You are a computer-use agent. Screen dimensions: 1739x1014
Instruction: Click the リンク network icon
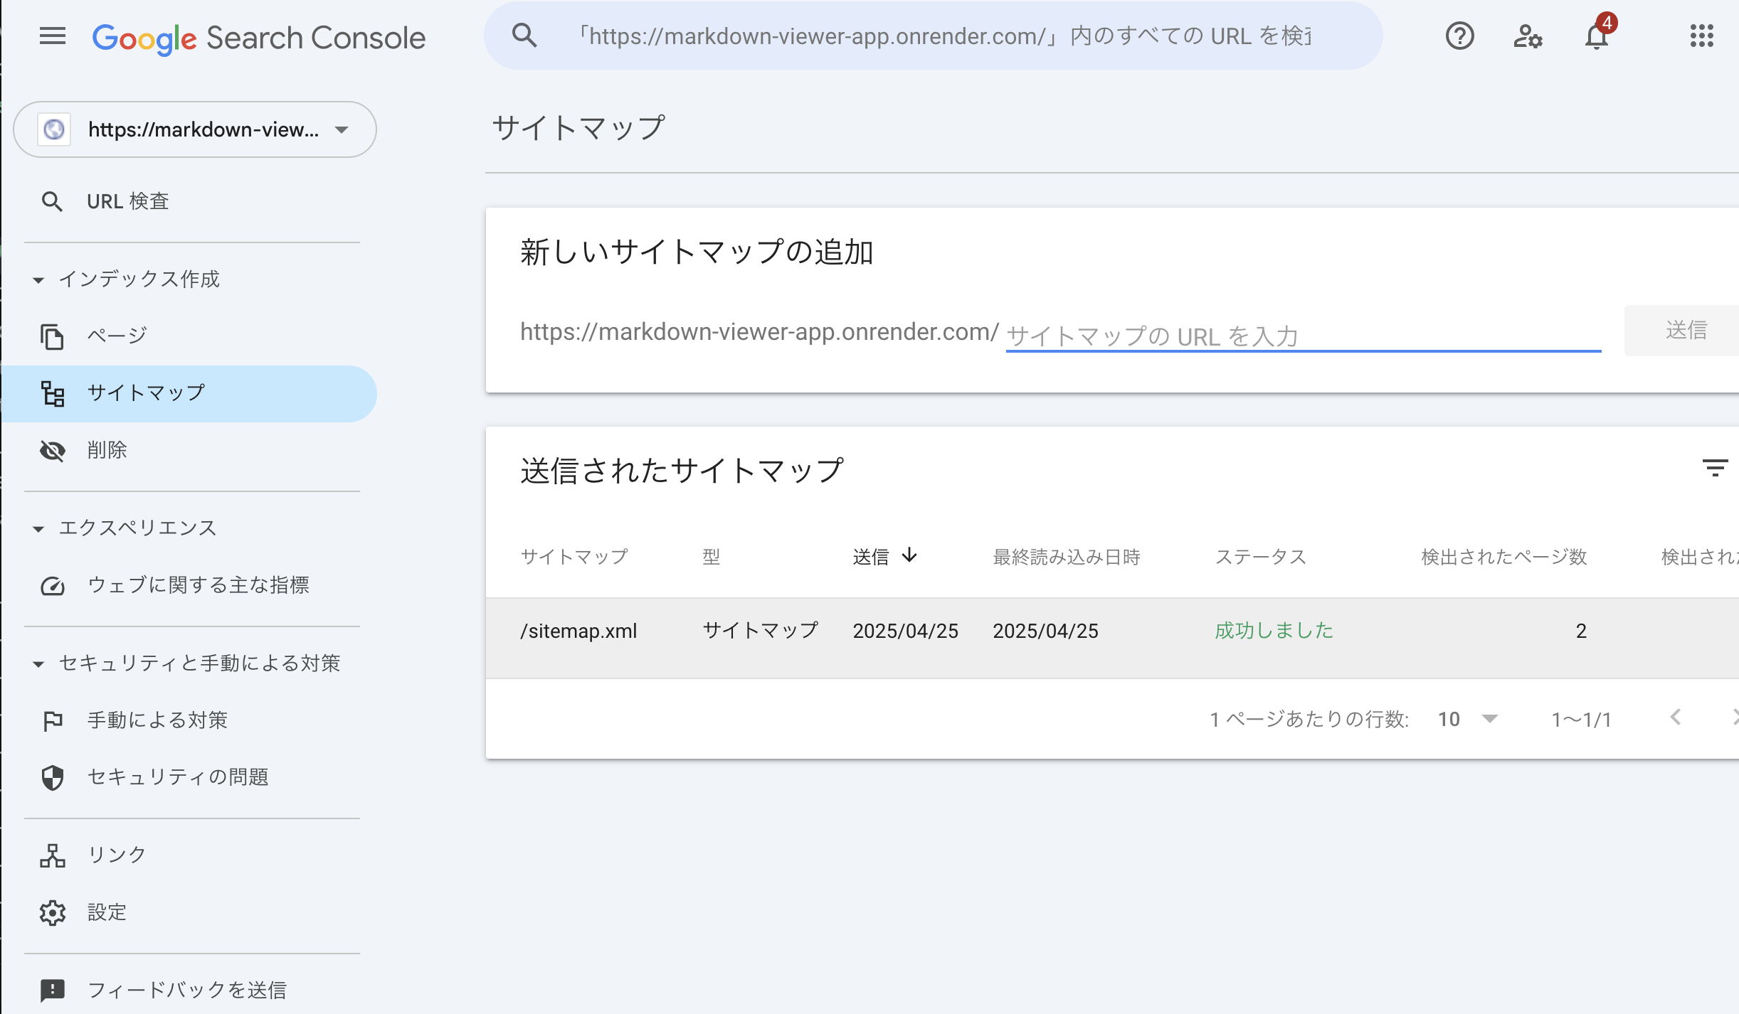tap(53, 855)
